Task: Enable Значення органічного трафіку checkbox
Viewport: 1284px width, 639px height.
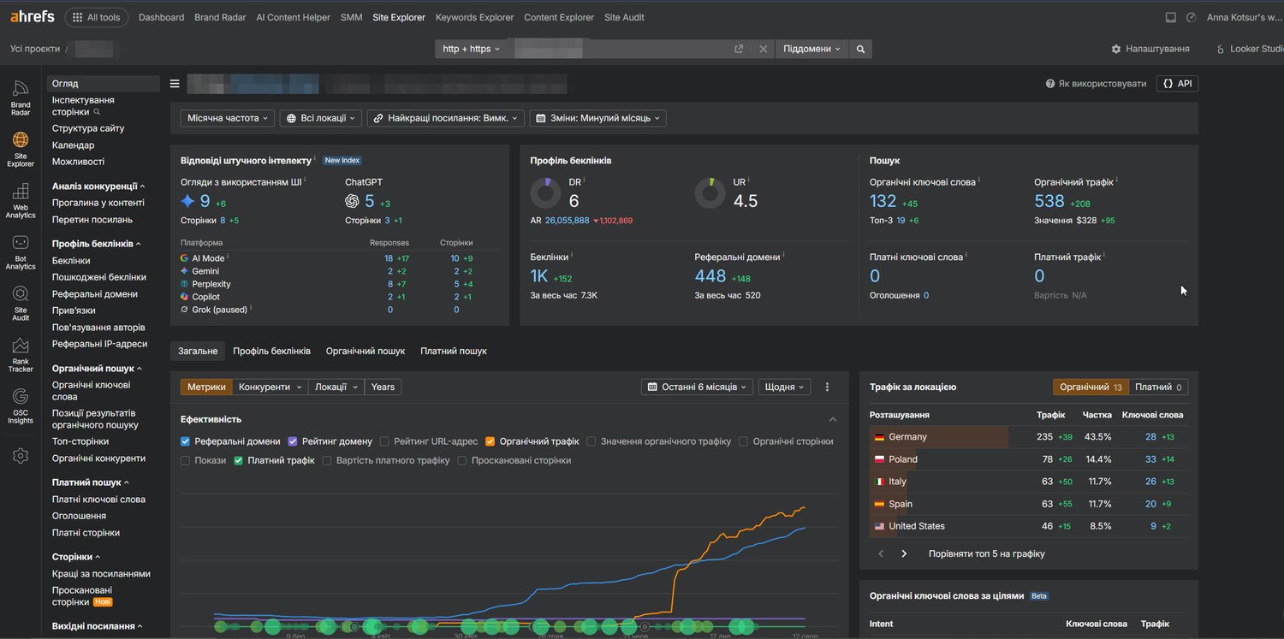Action: click(x=591, y=441)
